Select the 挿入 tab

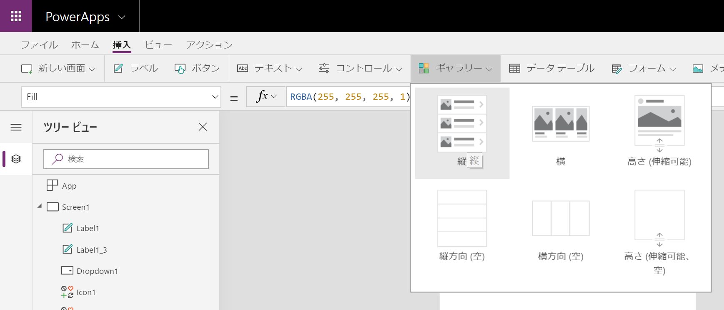tap(122, 44)
